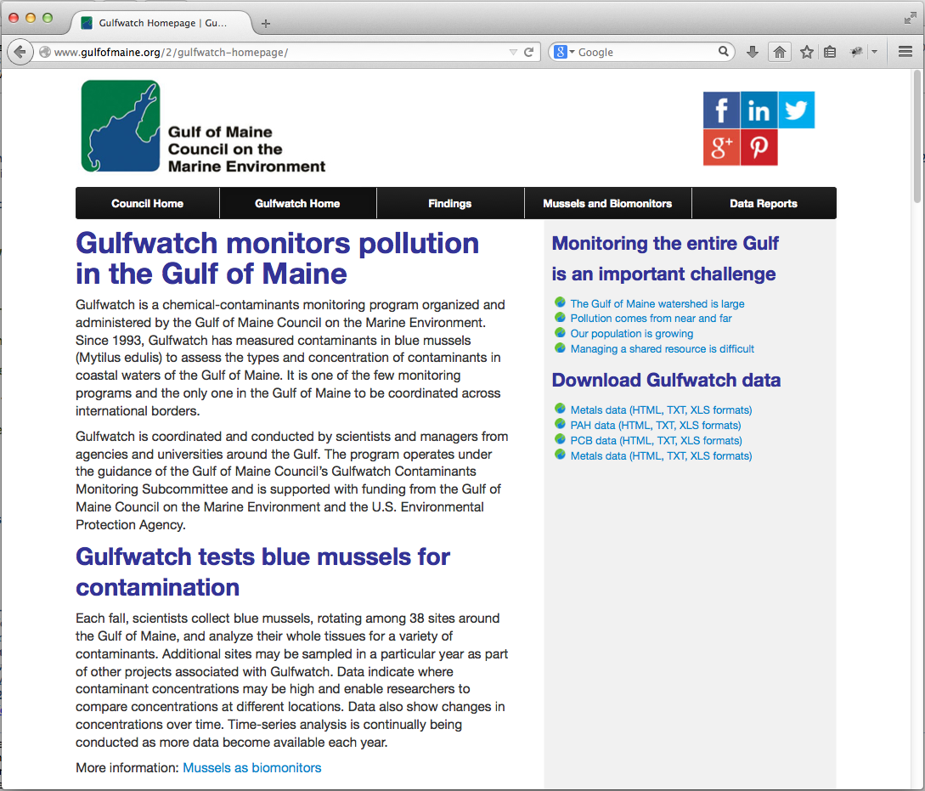Open the Pinterest social icon
The image size is (925, 791).
pos(759,148)
